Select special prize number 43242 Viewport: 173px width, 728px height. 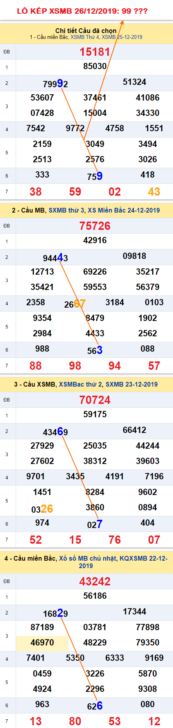pyautogui.click(x=95, y=581)
